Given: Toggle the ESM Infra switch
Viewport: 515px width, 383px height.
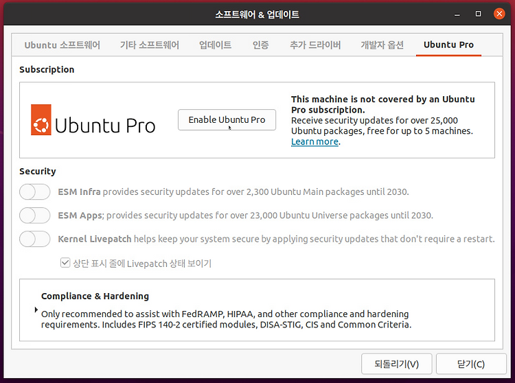Looking at the screenshot, I should [x=35, y=192].
